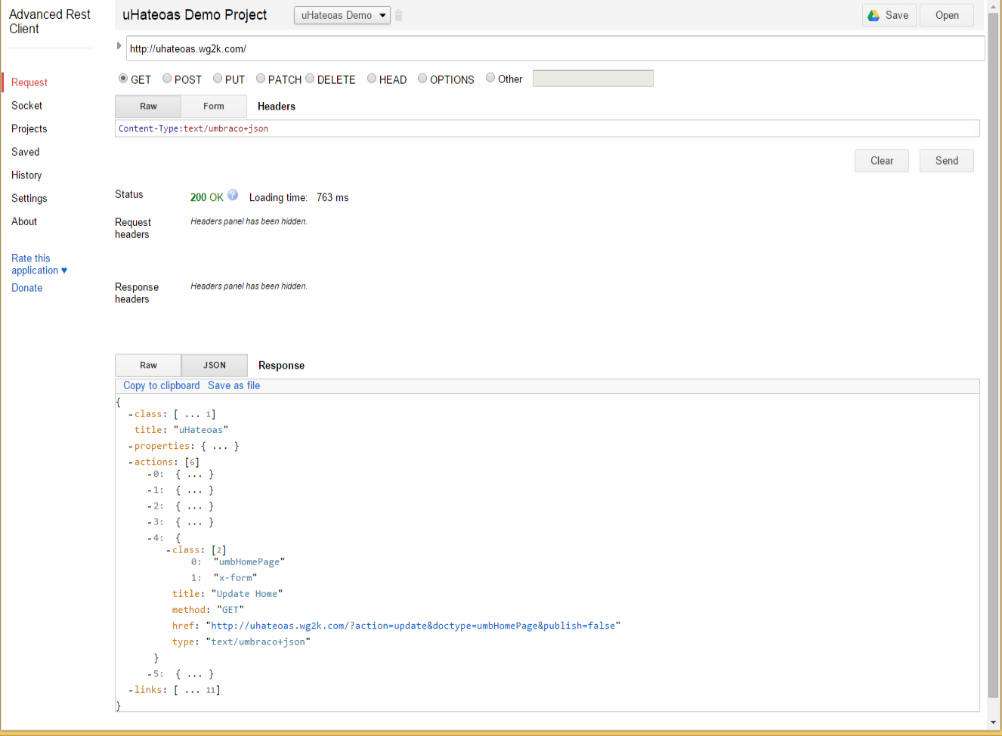Click the scrollbar down arrow

tap(994, 723)
